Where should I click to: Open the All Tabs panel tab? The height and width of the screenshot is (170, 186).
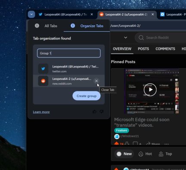[x=46, y=26]
